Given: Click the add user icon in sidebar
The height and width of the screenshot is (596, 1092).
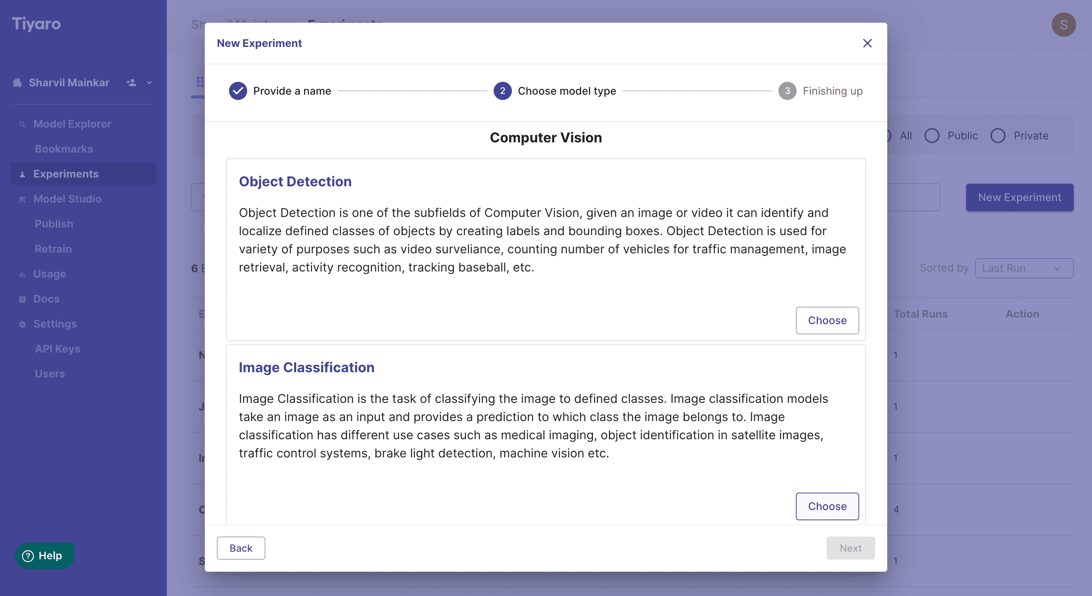Looking at the screenshot, I should [131, 83].
